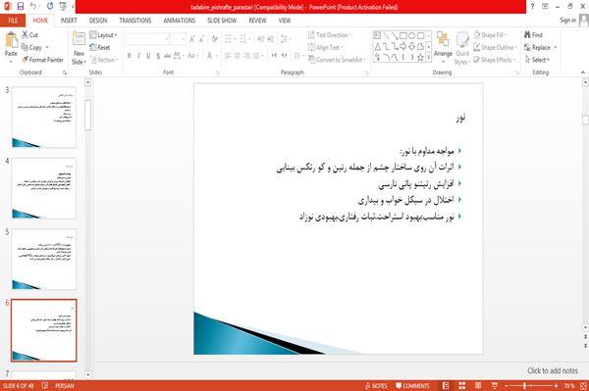Start Slide Show from status bar icon
Screen dimensions: 589x391
(x=495, y=386)
